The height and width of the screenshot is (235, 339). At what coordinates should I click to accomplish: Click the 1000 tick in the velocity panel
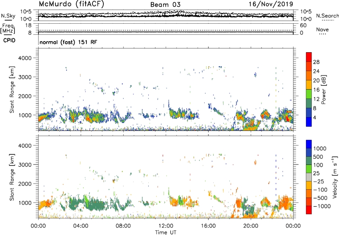pyautogui.click(x=25, y=203)
